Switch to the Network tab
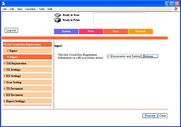181x127 pixels. (x=140, y=32)
